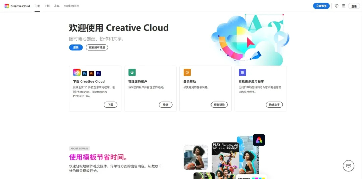This screenshot has width=362, height=179.
Task: Click the green account management icon
Action: (x=132, y=72)
